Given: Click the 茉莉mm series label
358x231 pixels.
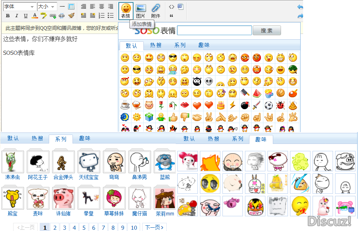Looking at the screenshot, I should point(165,214).
